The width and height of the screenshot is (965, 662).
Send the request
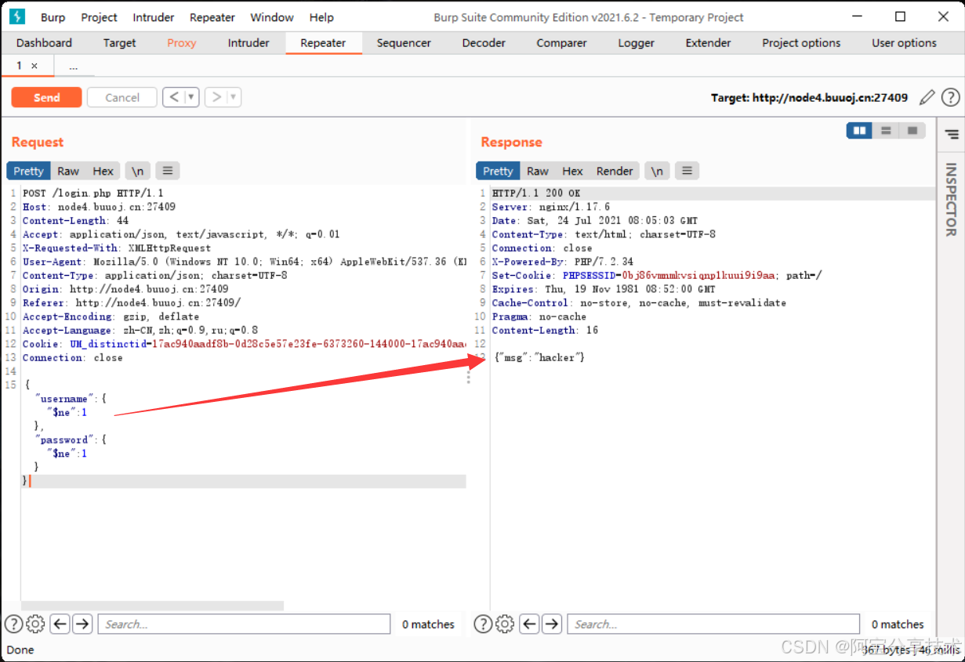[46, 97]
